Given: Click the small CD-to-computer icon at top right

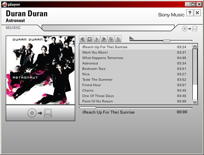Looking at the screenshot, I should (189, 28).
